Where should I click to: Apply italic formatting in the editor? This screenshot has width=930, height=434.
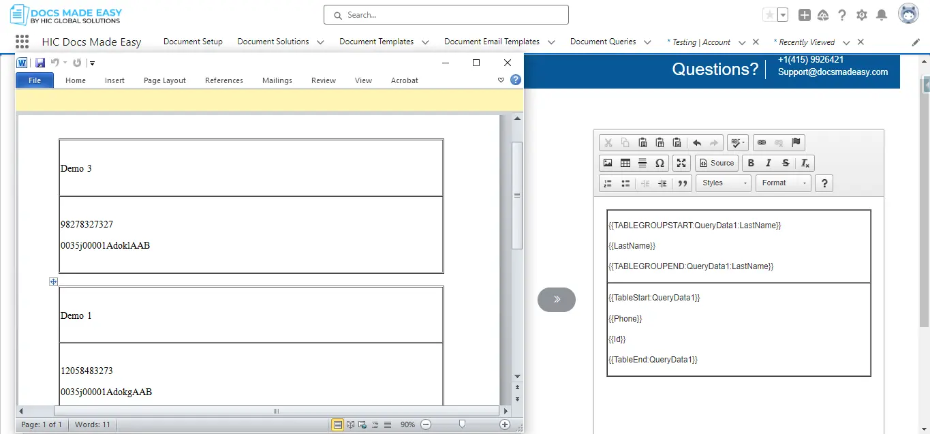pyautogui.click(x=769, y=164)
